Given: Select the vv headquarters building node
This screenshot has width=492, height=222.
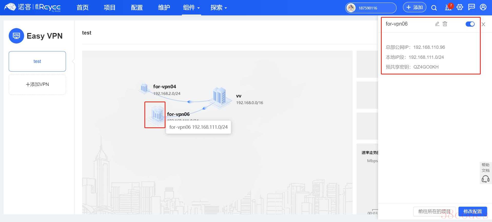Looking at the screenshot, I should pyautogui.click(x=219, y=97).
